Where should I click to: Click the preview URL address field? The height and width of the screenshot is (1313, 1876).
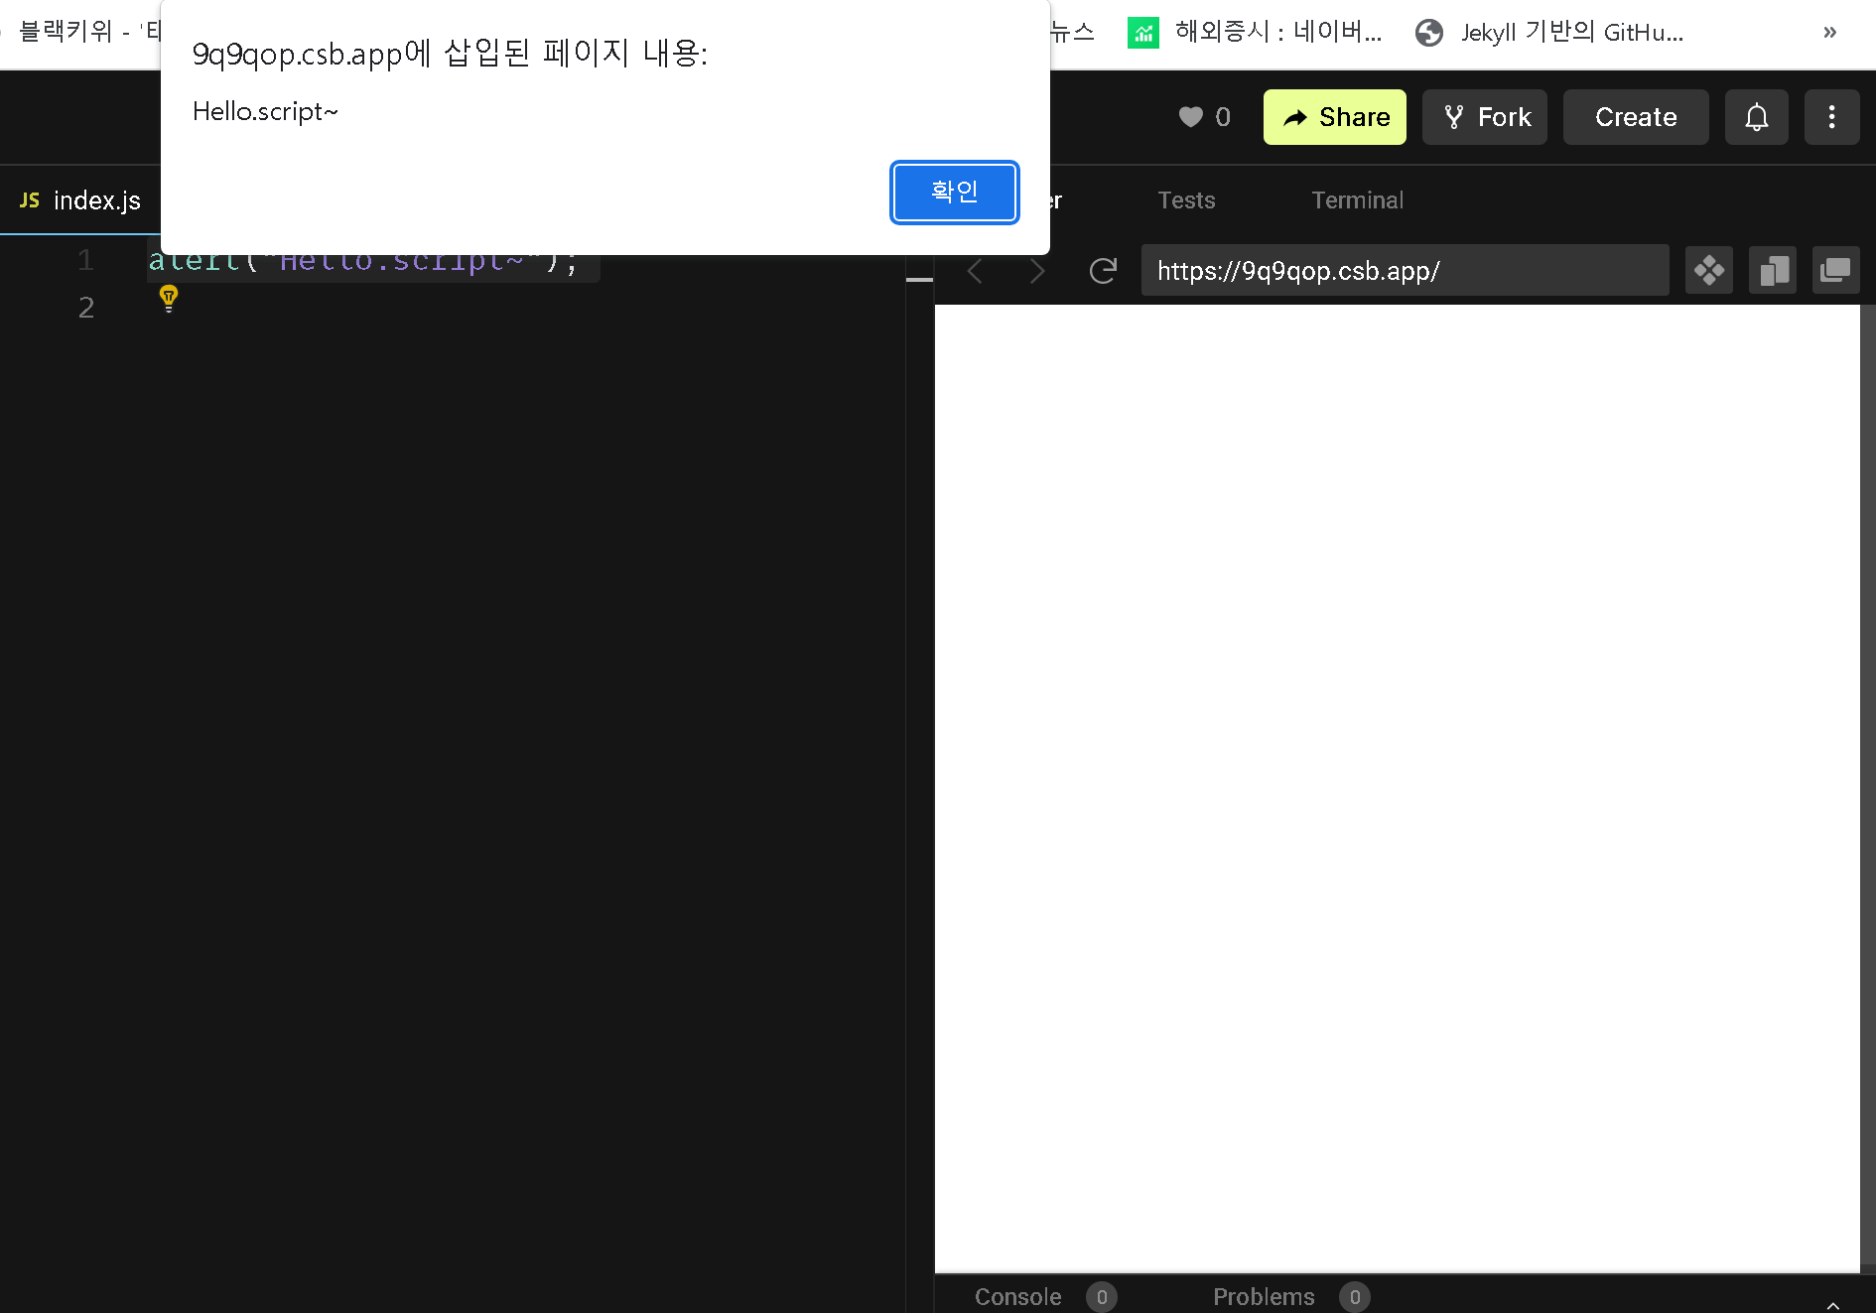point(1405,270)
